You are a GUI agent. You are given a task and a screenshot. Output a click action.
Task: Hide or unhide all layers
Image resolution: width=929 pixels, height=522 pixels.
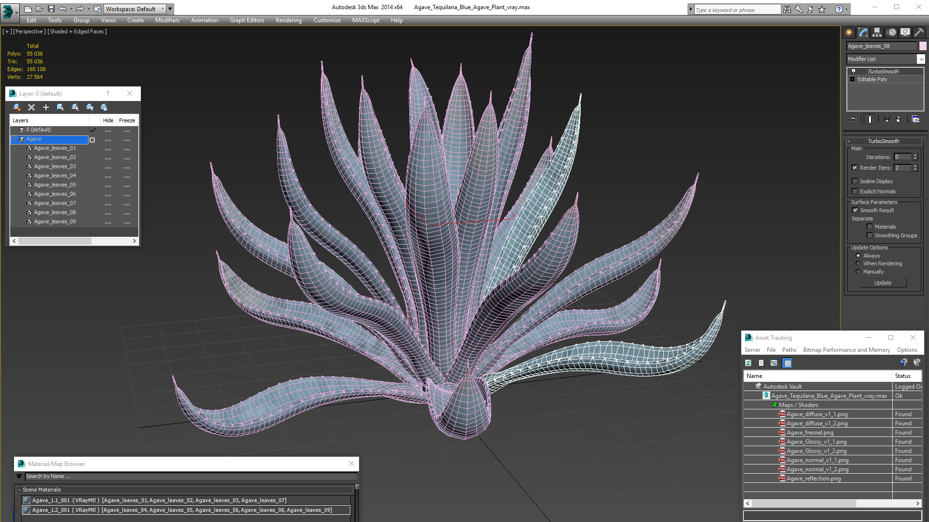tap(90, 107)
